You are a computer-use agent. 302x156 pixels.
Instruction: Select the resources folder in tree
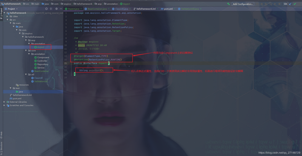22,85
